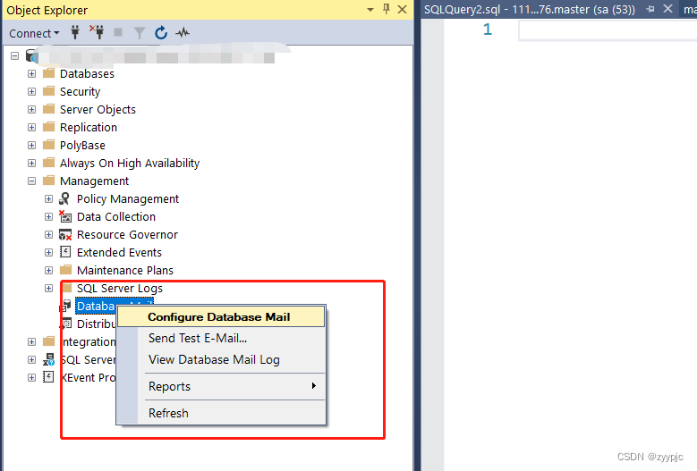Toggle Auto Hide pin for Object Explorer

click(x=387, y=9)
